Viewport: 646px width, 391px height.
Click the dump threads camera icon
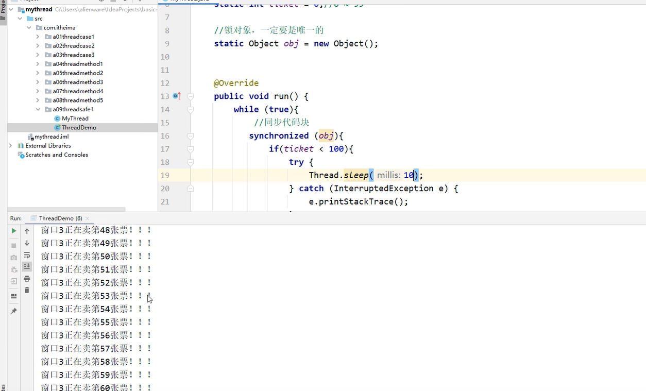(x=14, y=257)
